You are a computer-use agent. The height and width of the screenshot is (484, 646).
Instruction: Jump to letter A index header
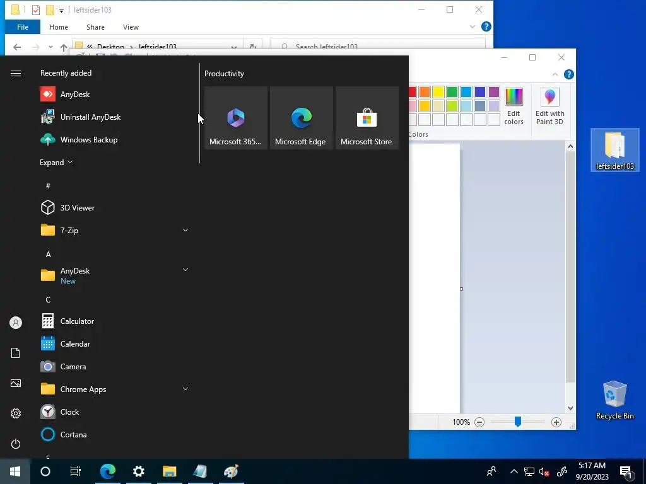coord(48,255)
